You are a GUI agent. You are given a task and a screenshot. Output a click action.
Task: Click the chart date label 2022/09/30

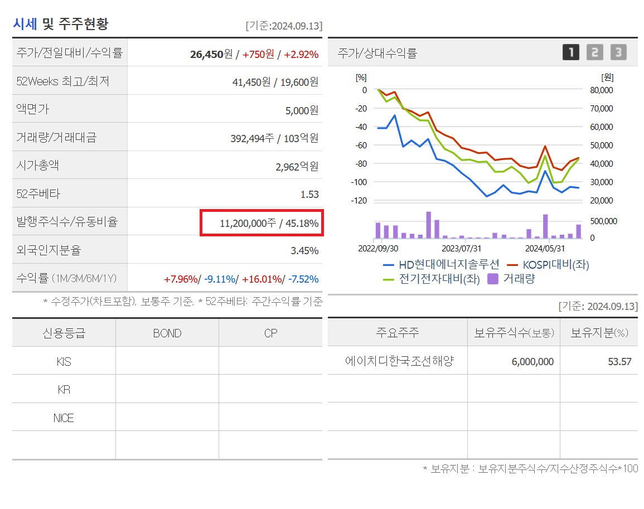(x=378, y=249)
